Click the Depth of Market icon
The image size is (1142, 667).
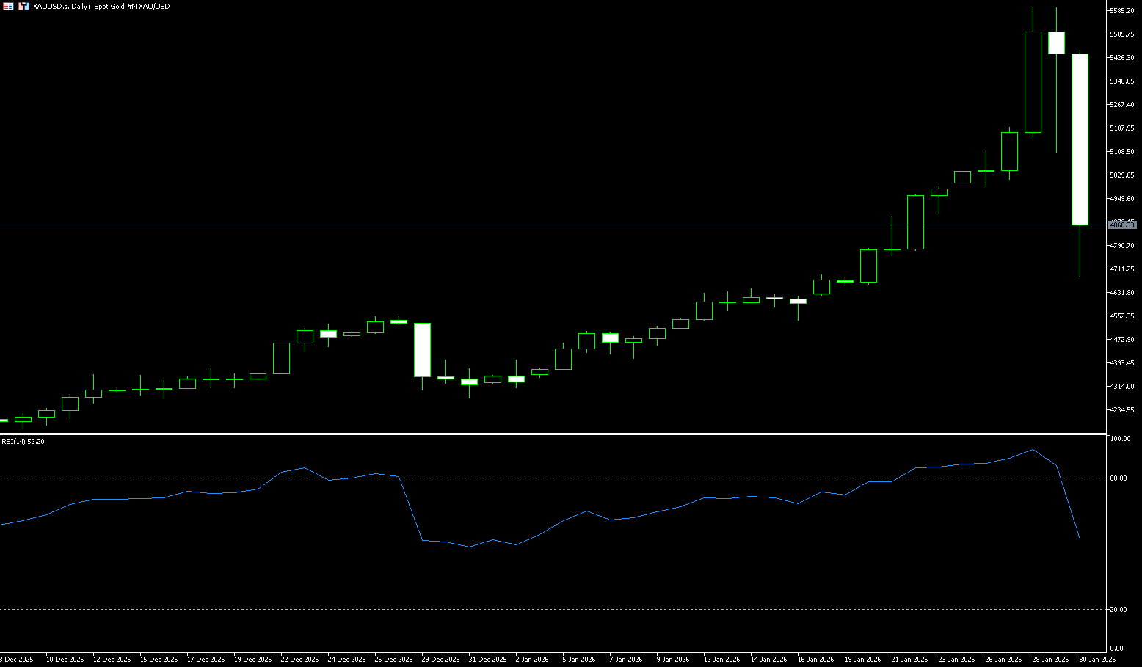(8, 6)
